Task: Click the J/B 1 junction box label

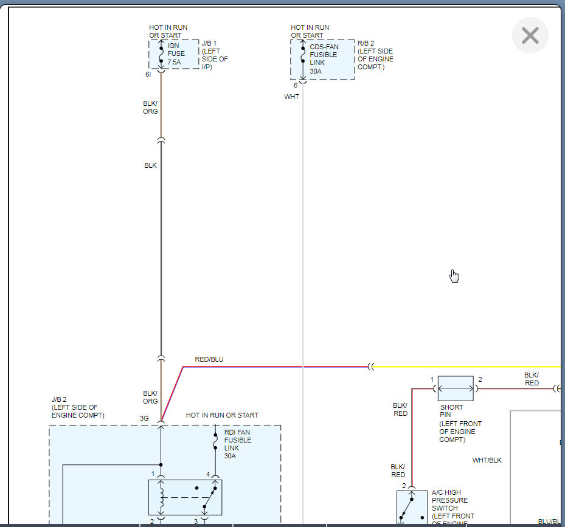Action: pyautogui.click(x=215, y=55)
